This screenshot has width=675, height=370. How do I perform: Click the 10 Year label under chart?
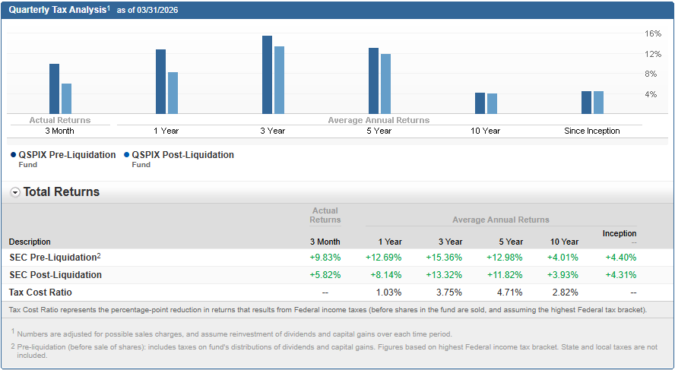pos(485,131)
